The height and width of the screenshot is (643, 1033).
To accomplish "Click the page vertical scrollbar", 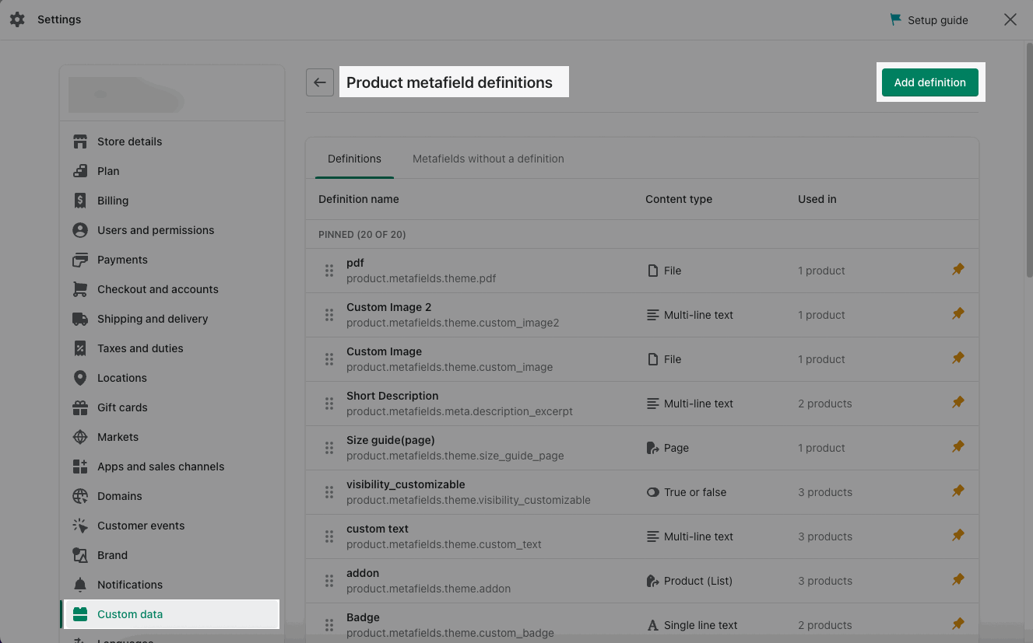I will pos(1029,159).
